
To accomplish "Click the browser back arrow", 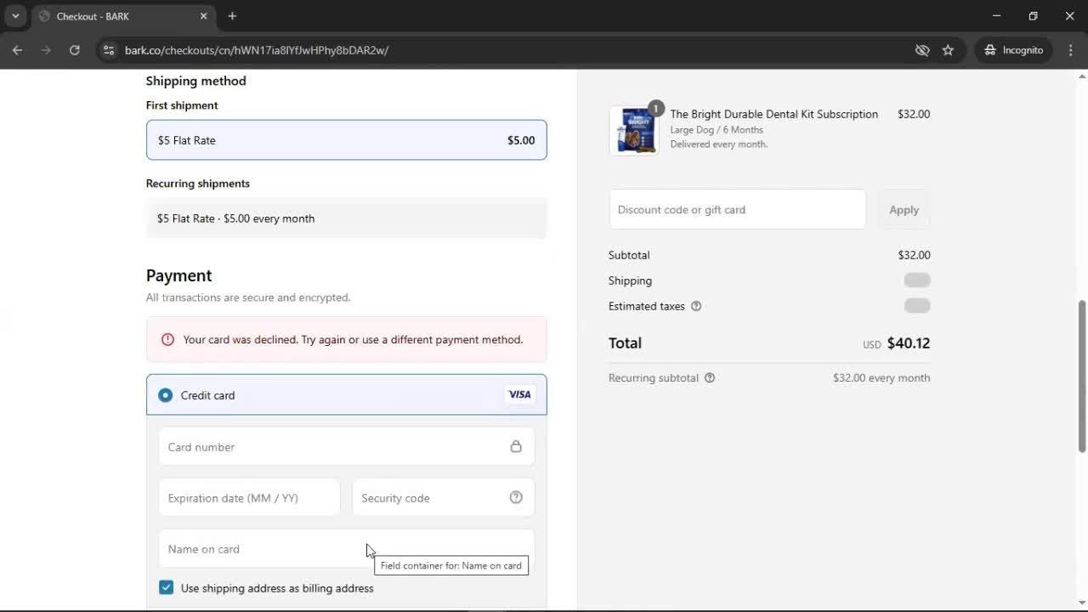I will click(17, 50).
